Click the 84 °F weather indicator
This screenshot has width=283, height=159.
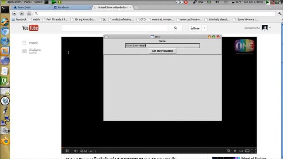(237, 2)
